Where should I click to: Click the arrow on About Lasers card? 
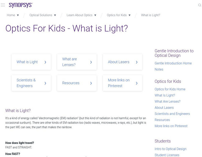point(137,62)
